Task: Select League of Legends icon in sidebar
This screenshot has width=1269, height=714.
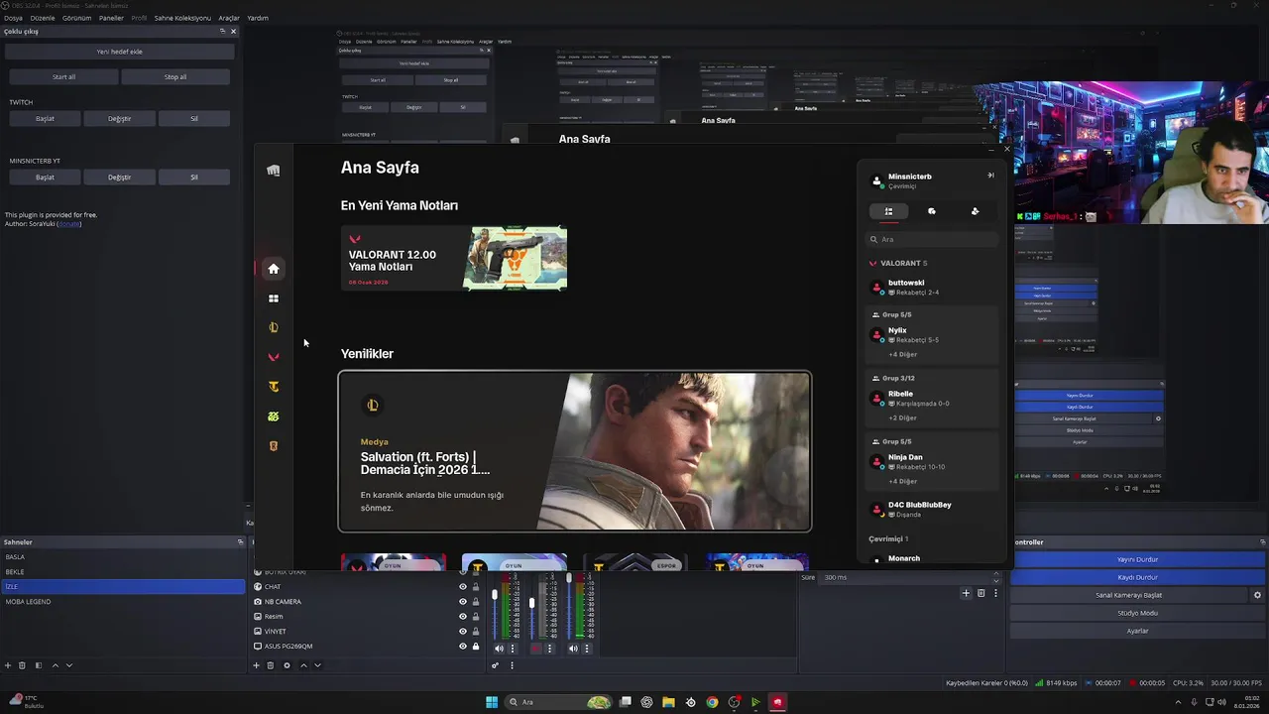Action: [x=274, y=327]
